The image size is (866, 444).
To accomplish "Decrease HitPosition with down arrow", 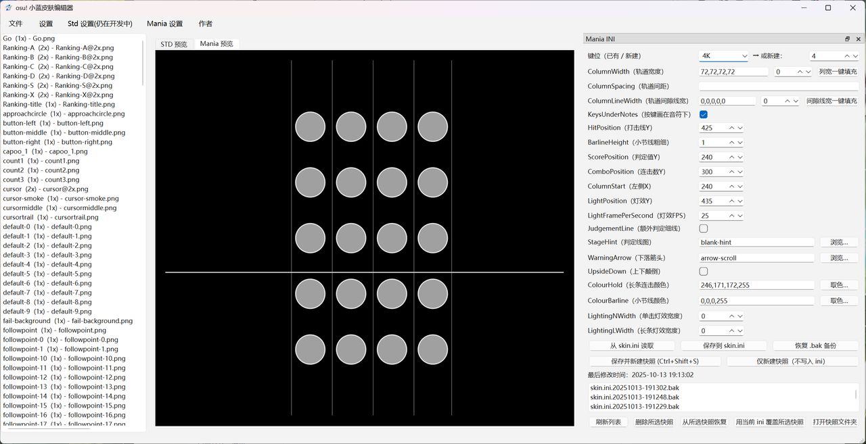I will 740,128.
